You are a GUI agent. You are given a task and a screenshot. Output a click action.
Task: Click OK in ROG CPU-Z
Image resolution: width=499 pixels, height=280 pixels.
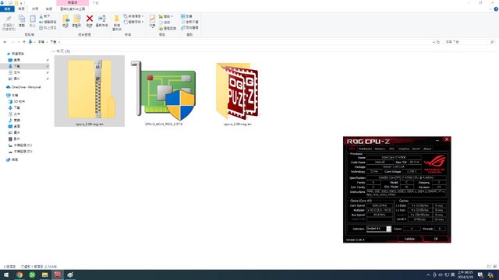(436, 239)
